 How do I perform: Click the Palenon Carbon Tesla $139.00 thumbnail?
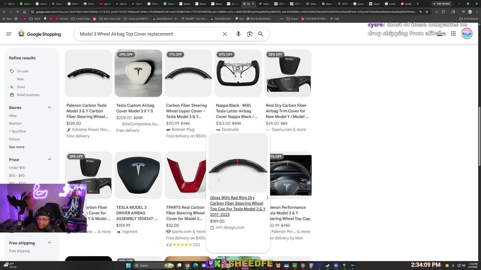pos(88,73)
